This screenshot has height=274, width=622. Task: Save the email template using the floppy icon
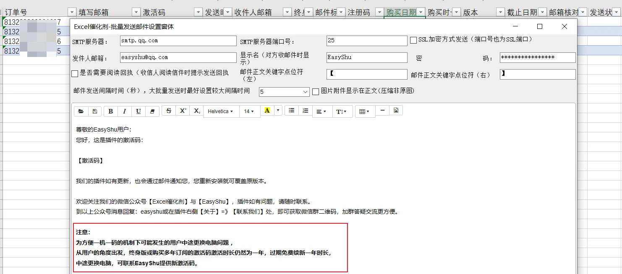click(95, 111)
